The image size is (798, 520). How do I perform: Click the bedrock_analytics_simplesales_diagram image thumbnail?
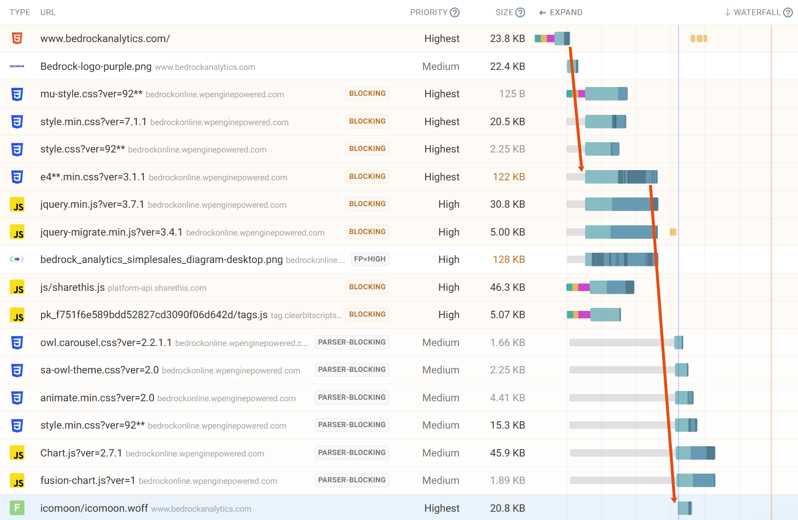pos(17,260)
